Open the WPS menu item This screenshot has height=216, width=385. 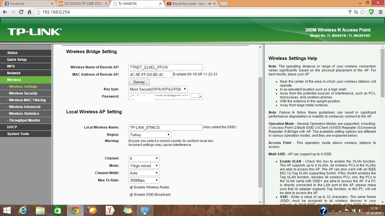pyautogui.click(x=26, y=66)
